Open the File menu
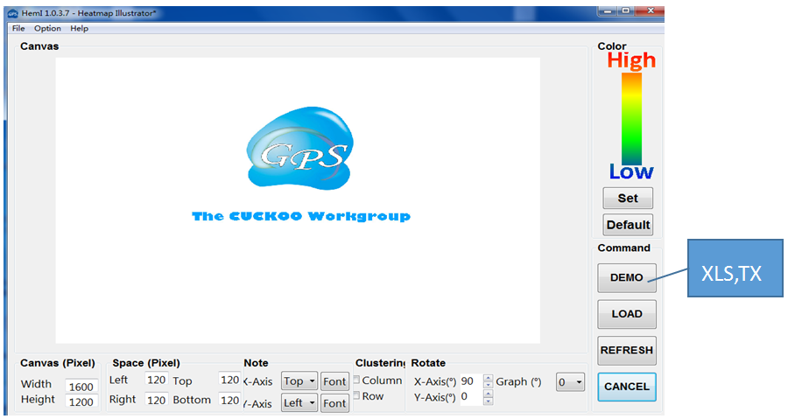This screenshot has height=419, width=788. pos(18,29)
